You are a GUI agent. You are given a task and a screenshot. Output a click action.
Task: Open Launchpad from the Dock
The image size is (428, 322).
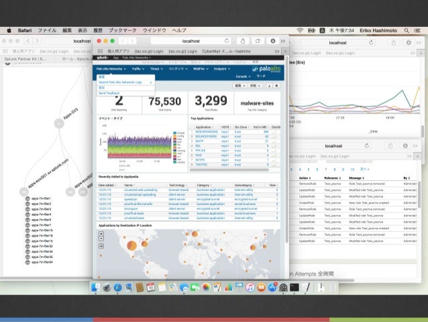point(107,287)
